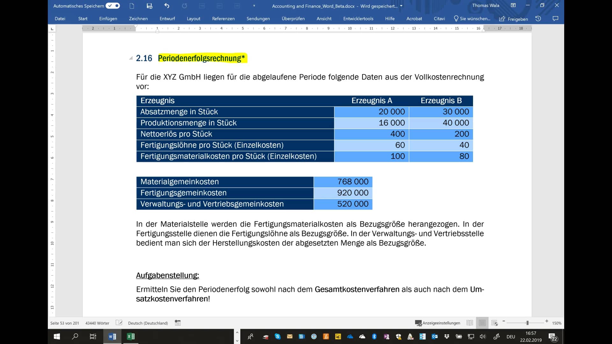
Task: Switch to the Start tab
Action: (x=83, y=18)
